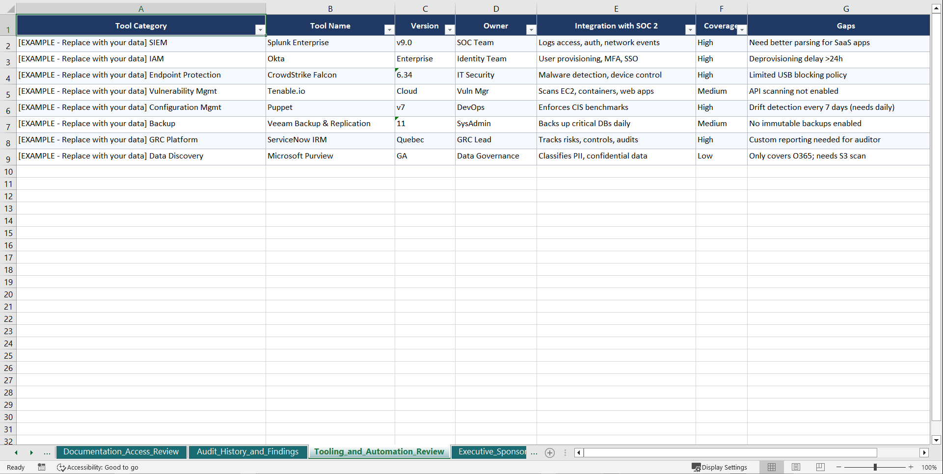Start macro recording from the status bar

(x=42, y=467)
